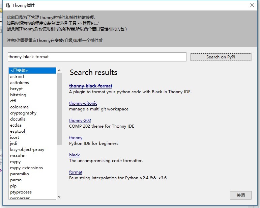Screen dimensions: 260x208
Task: Click the list scrollbar down arrow
Action: point(59,197)
